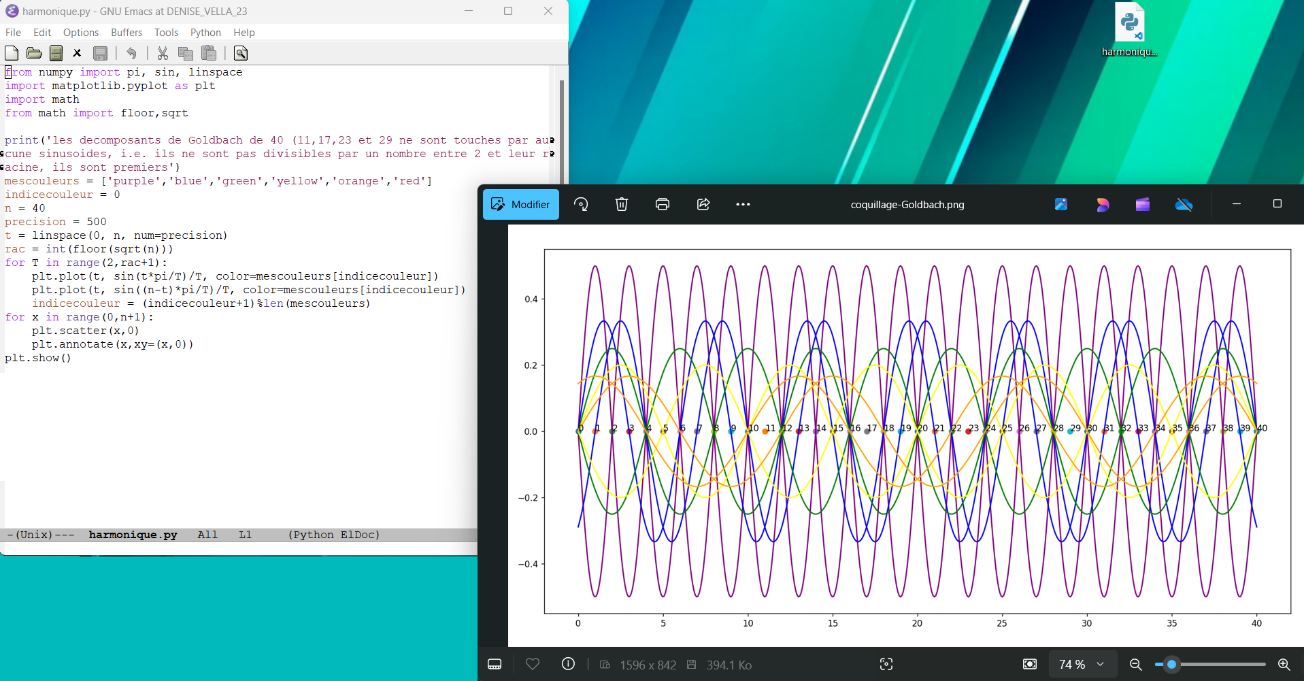Open the Buffers menu in Emacs
The height and width of the screenshot is (681, 1304).
(127, 33)
